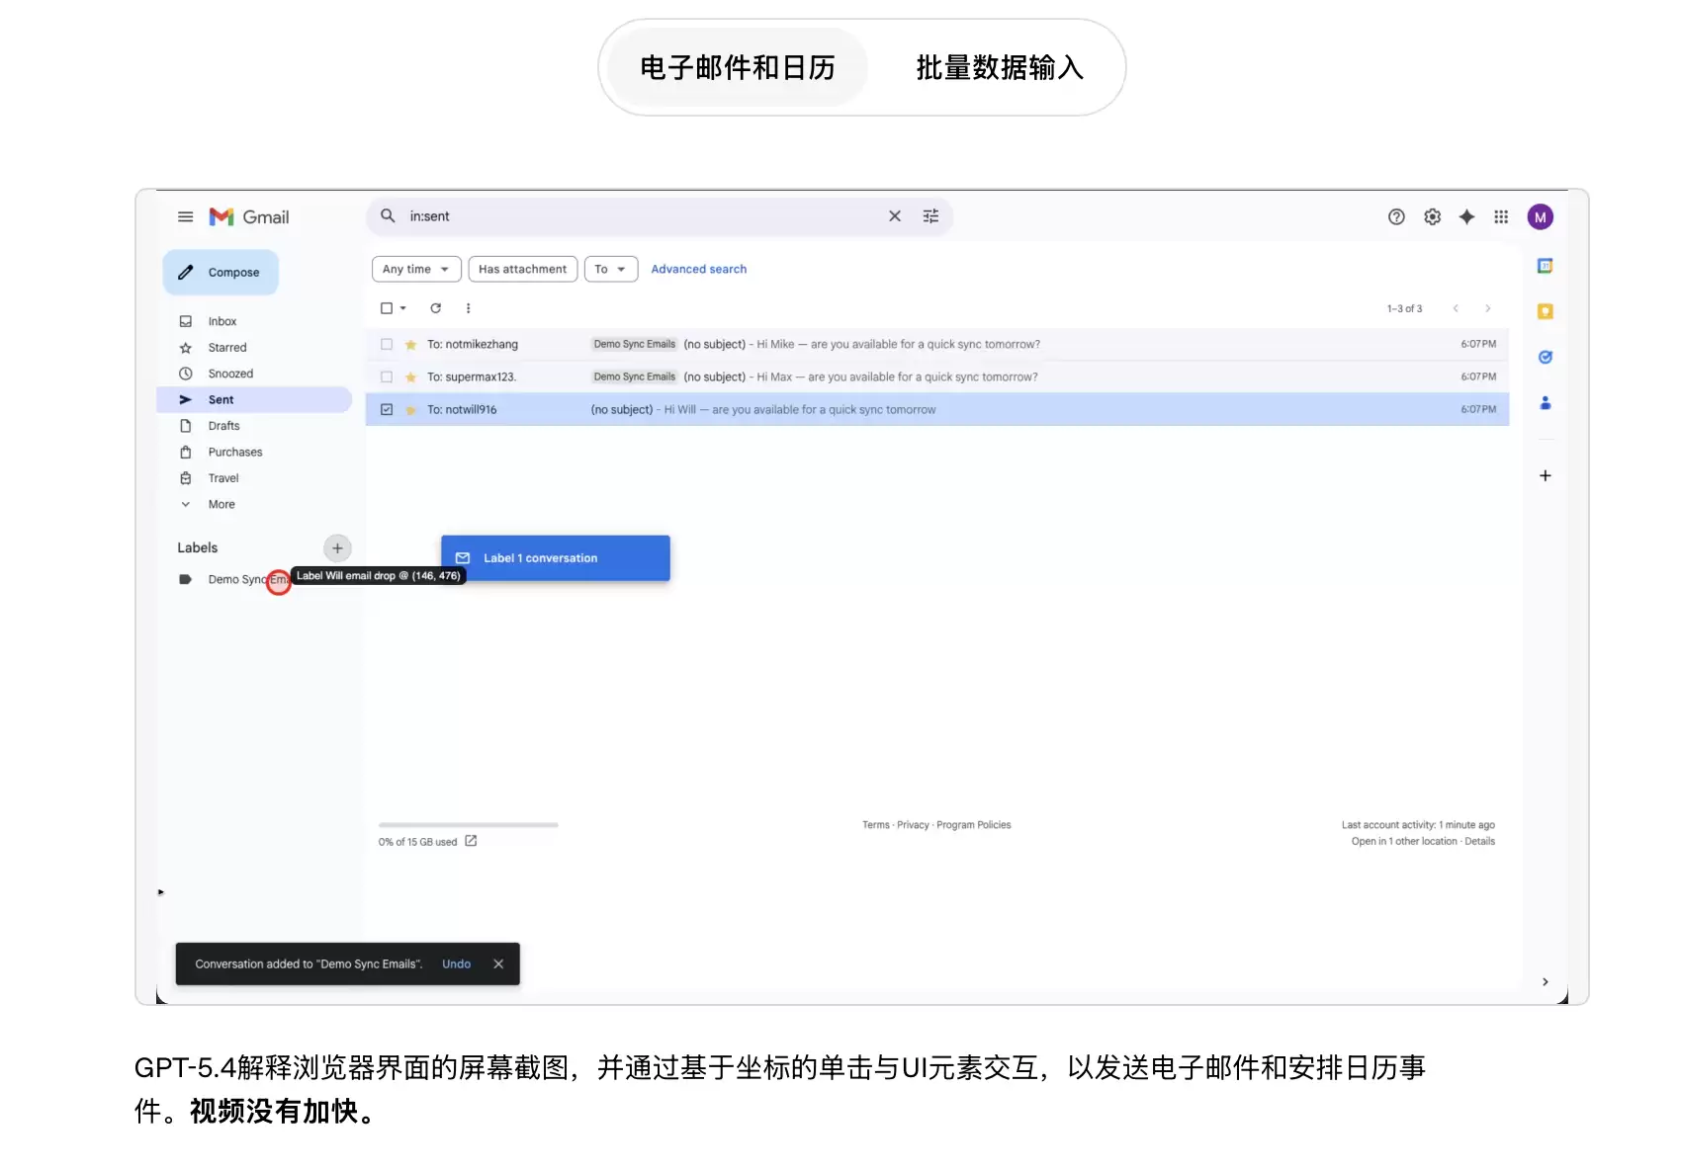
Task: Check the notmikezhang email checkbox
Action: pos(387,344)
